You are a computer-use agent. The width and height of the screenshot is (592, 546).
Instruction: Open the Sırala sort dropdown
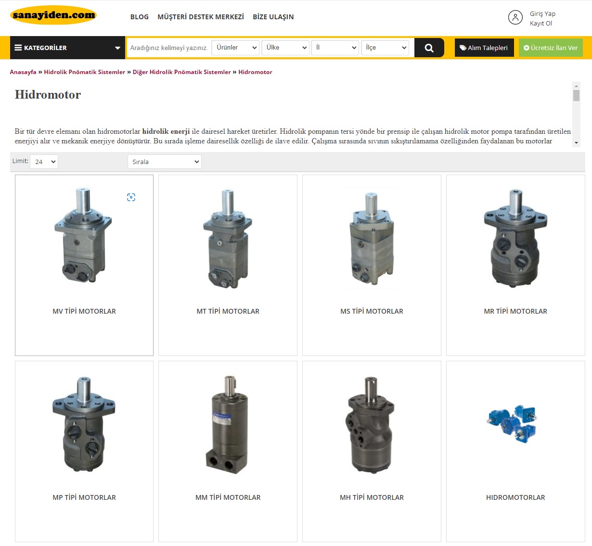(165, 162)
